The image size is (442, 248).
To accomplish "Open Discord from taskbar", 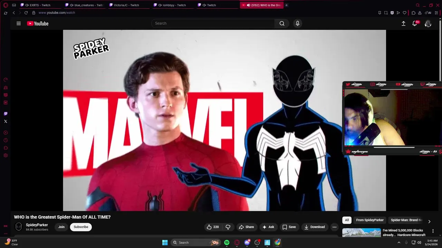I will [x=247, y=242].
